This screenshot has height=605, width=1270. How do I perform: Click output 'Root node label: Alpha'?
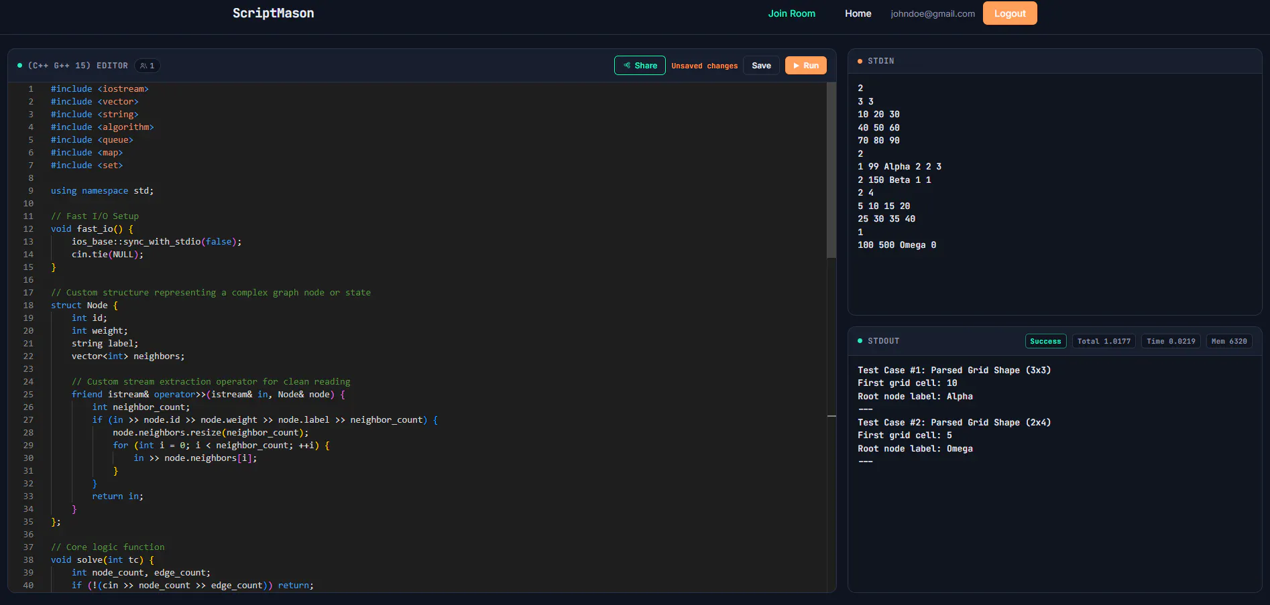[915, 397]
